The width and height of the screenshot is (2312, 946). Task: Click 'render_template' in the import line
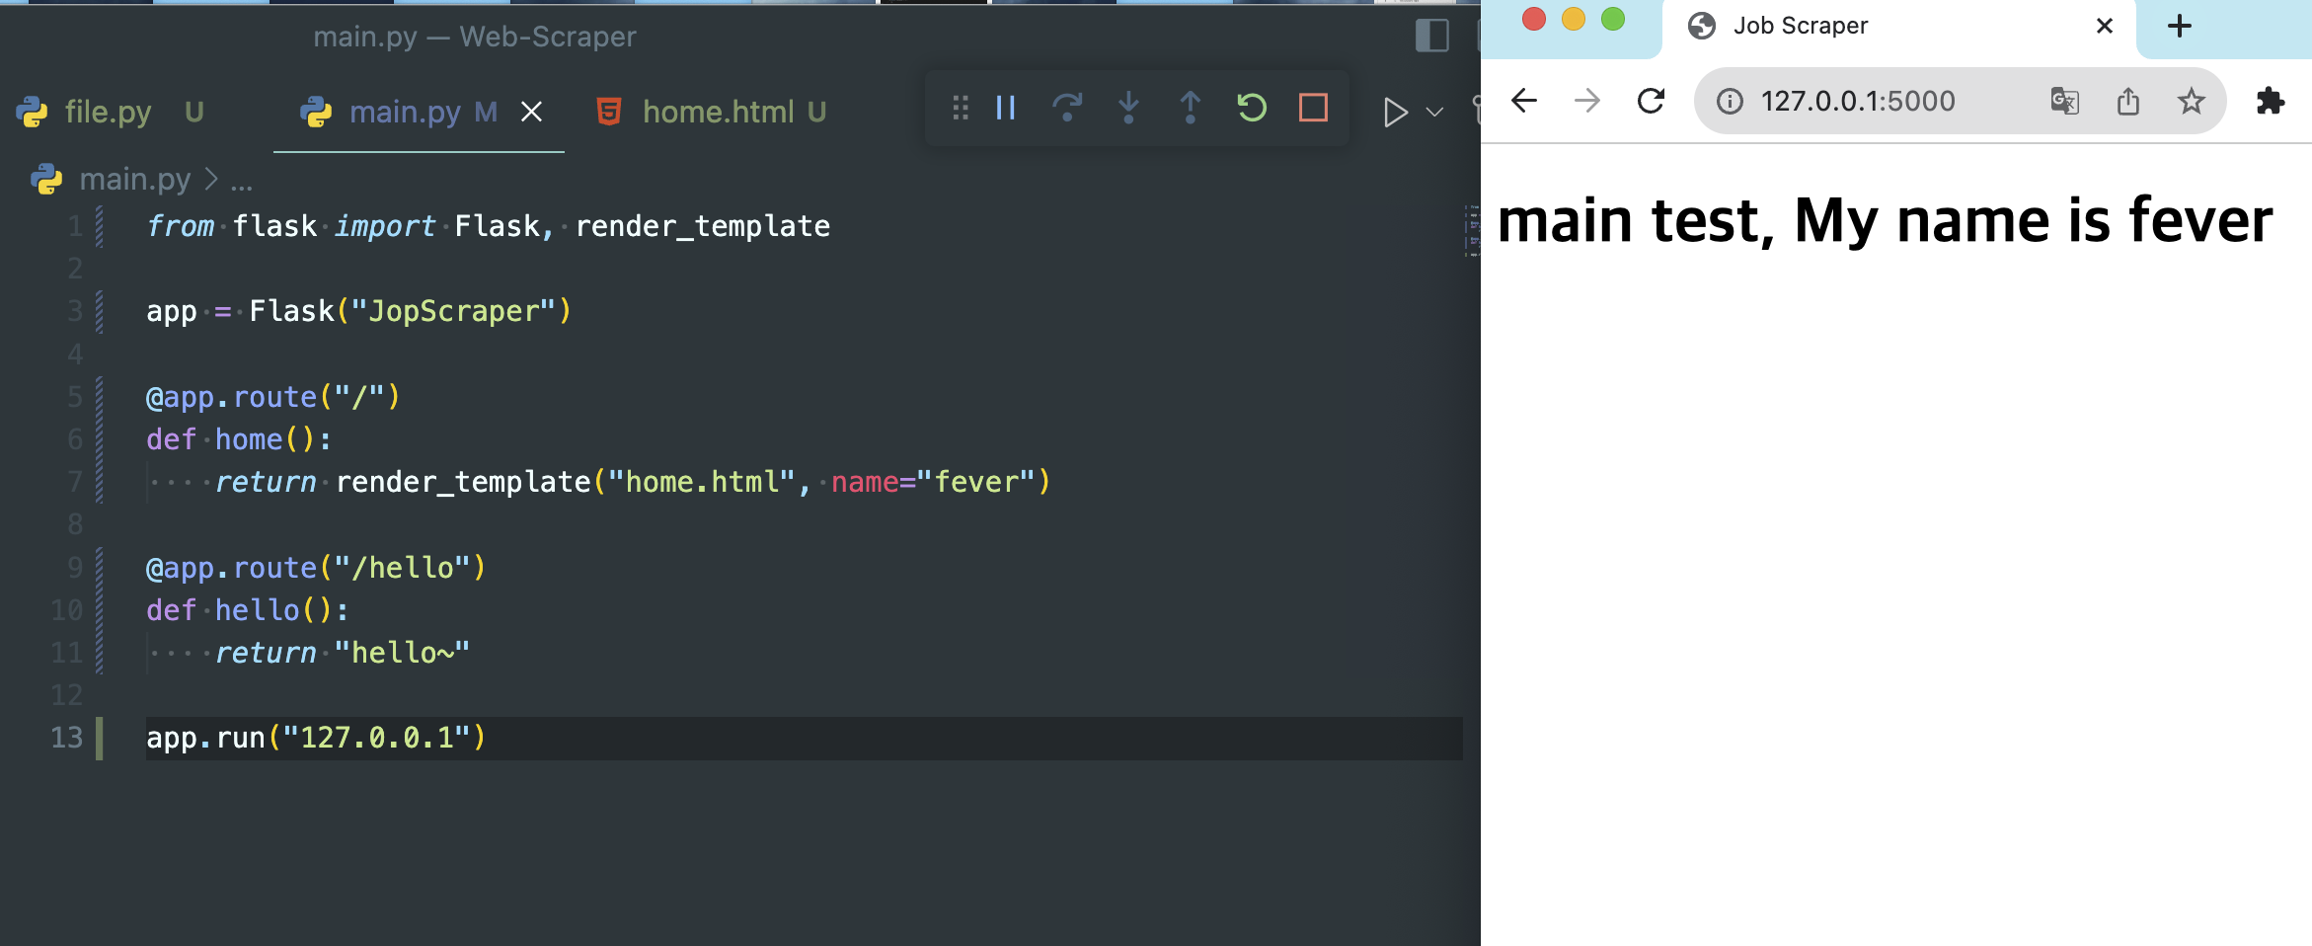tap(703, 226)
